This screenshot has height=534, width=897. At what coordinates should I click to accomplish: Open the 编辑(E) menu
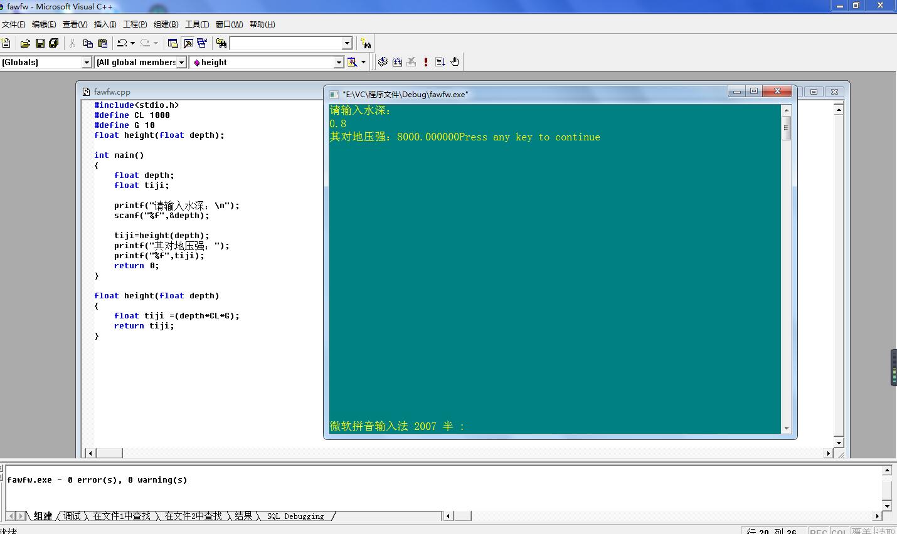coord(44,24)
